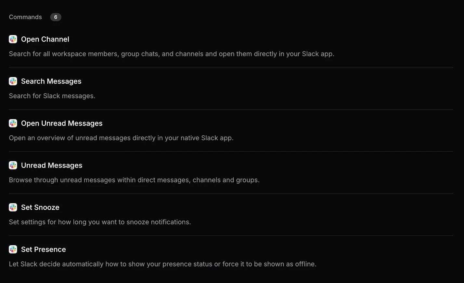Select the Search Messages command title
This screenshot has height=283, width=464.
[51, 81]
